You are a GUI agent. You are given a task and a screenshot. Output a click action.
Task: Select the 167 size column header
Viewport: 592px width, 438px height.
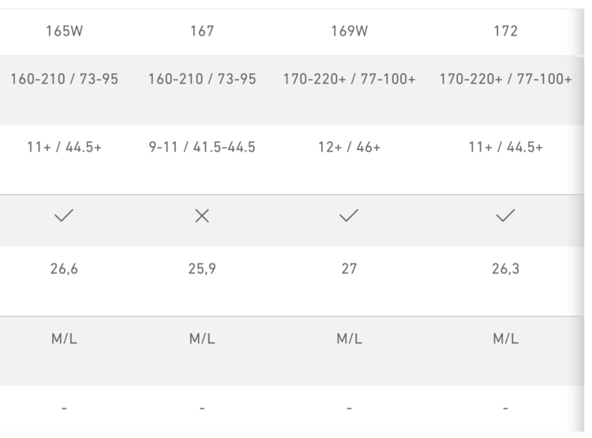tap(202, 32)
